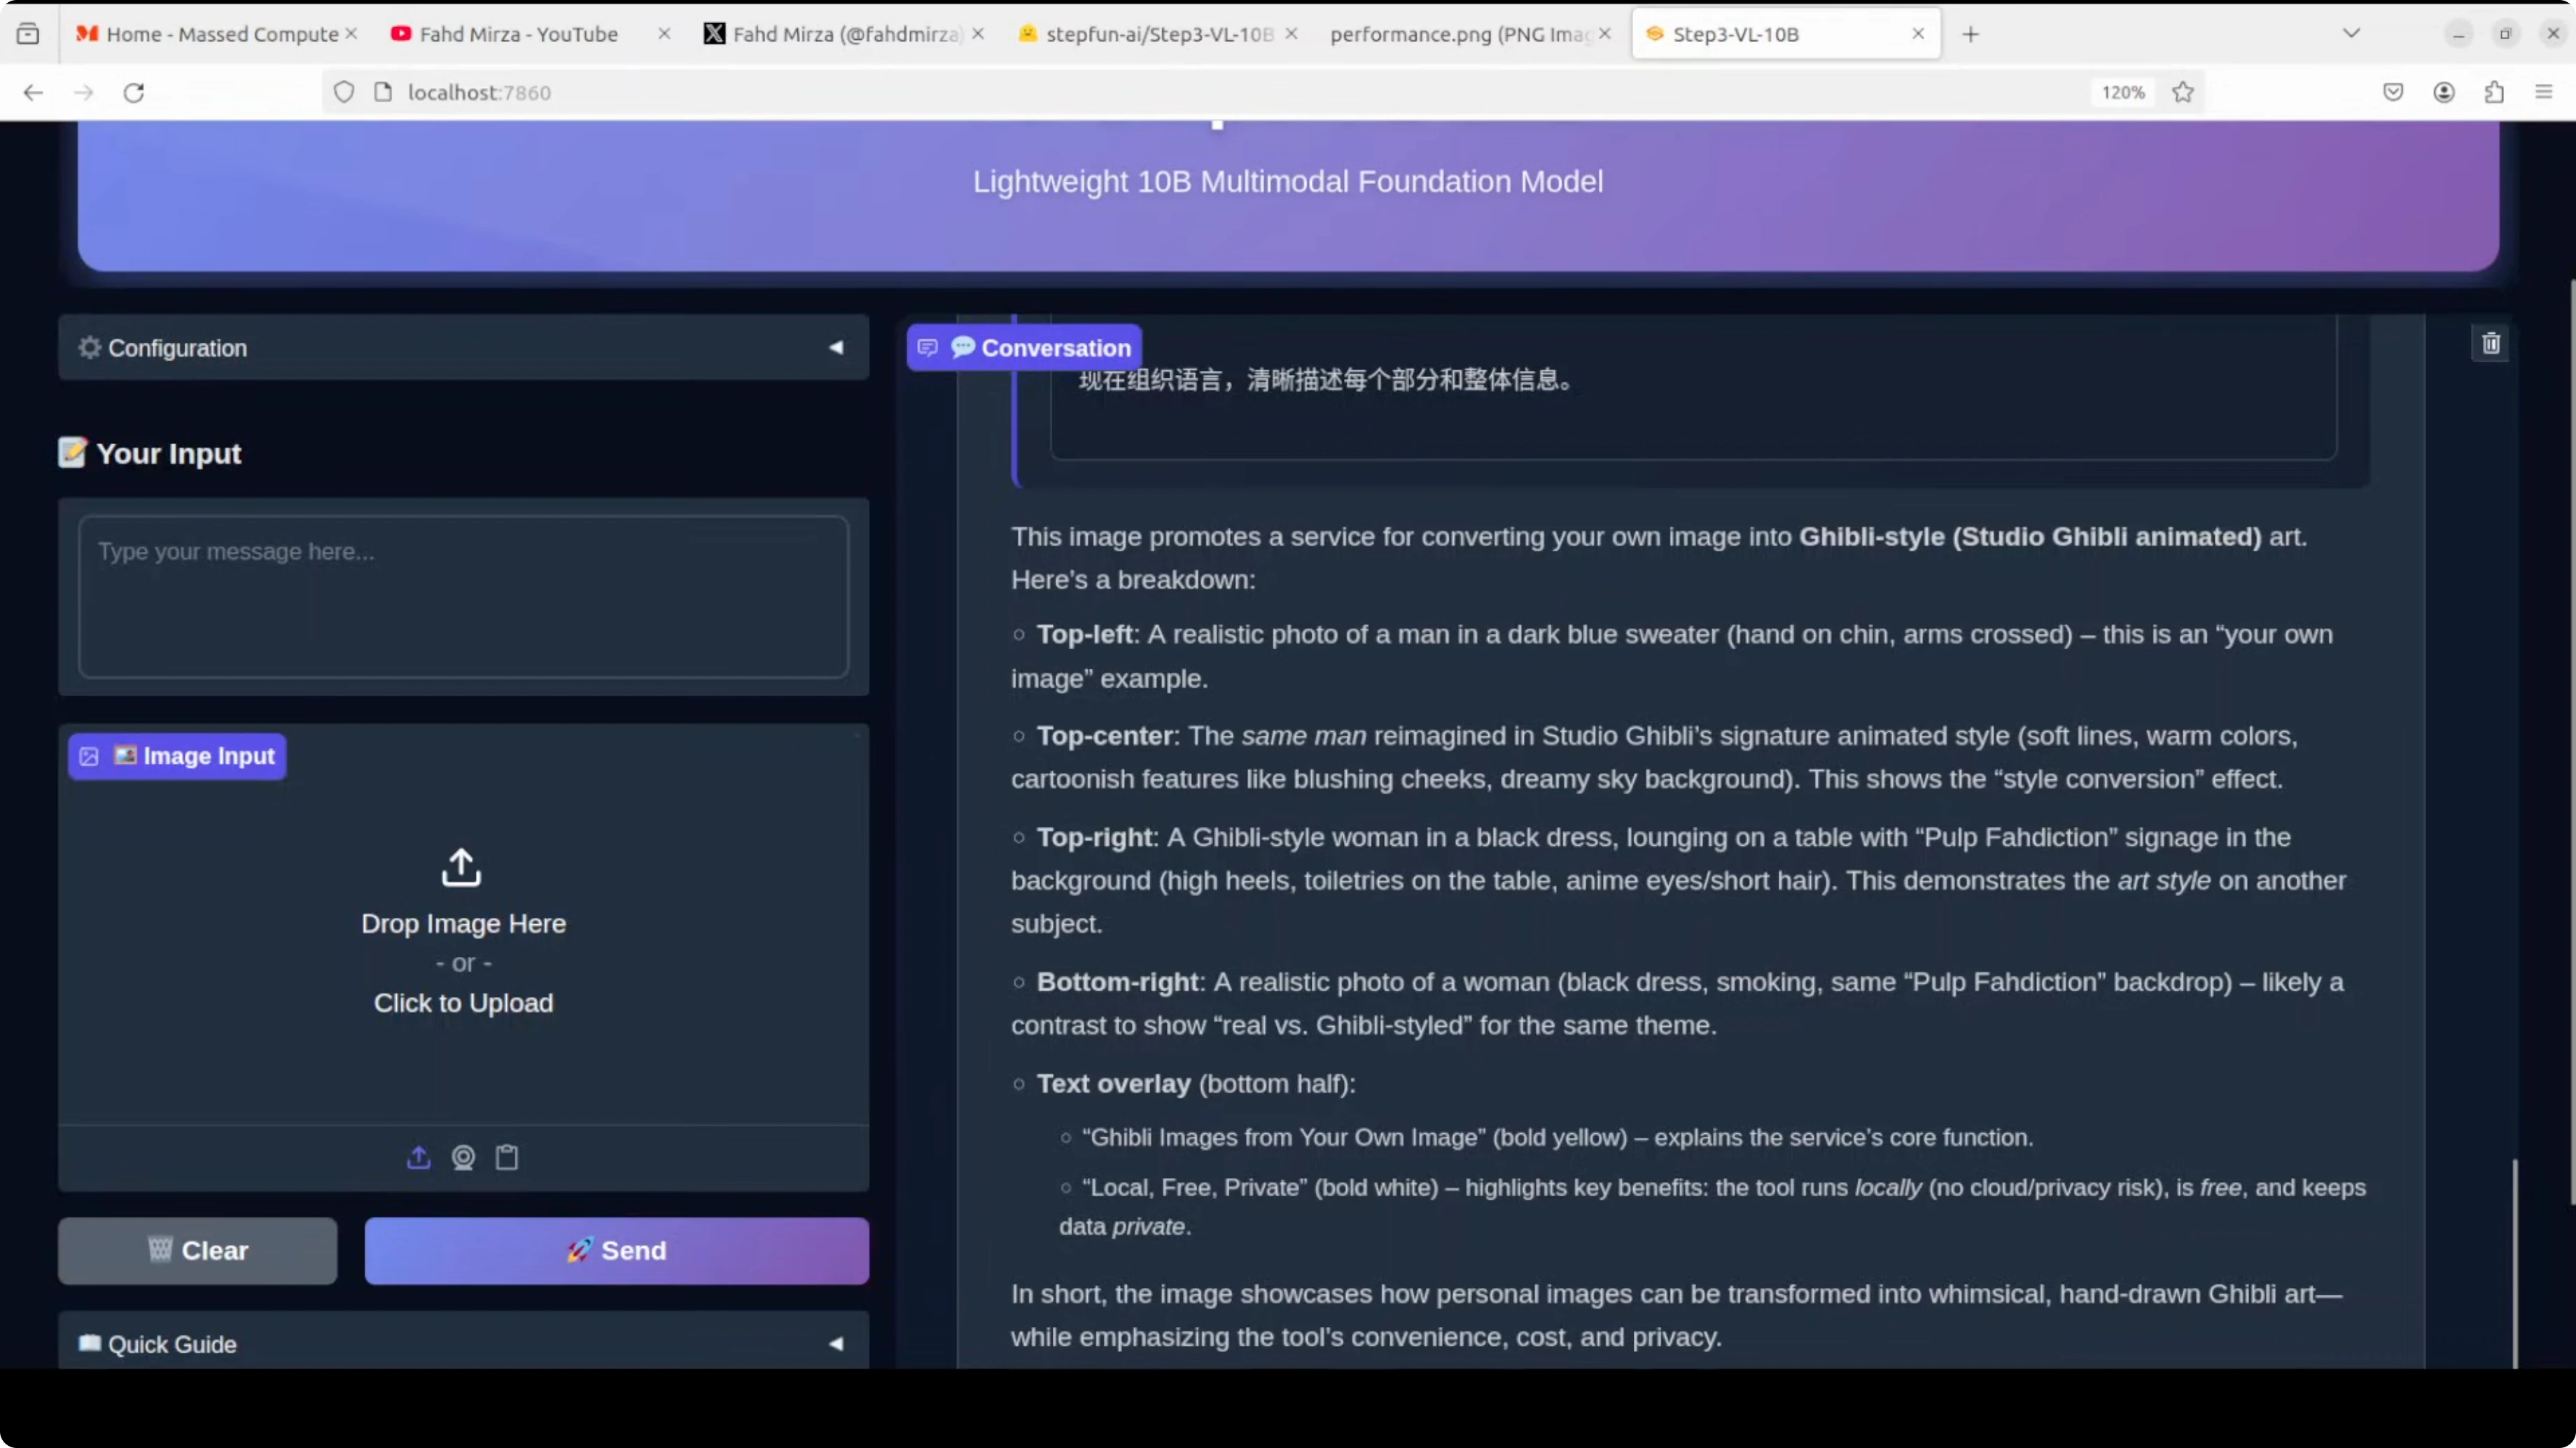Bookmark this page with the star icon

tap(2183, 92)
